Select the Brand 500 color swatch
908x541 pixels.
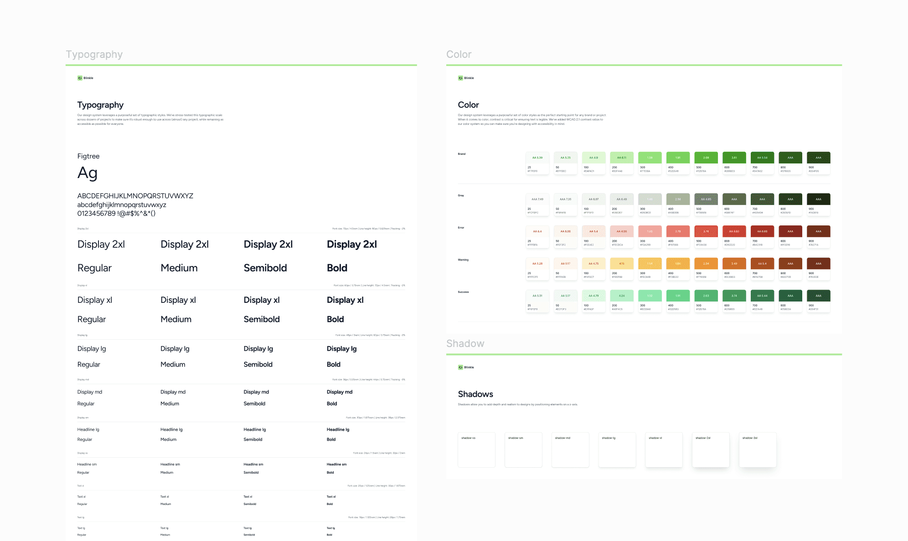coord(706,158)
